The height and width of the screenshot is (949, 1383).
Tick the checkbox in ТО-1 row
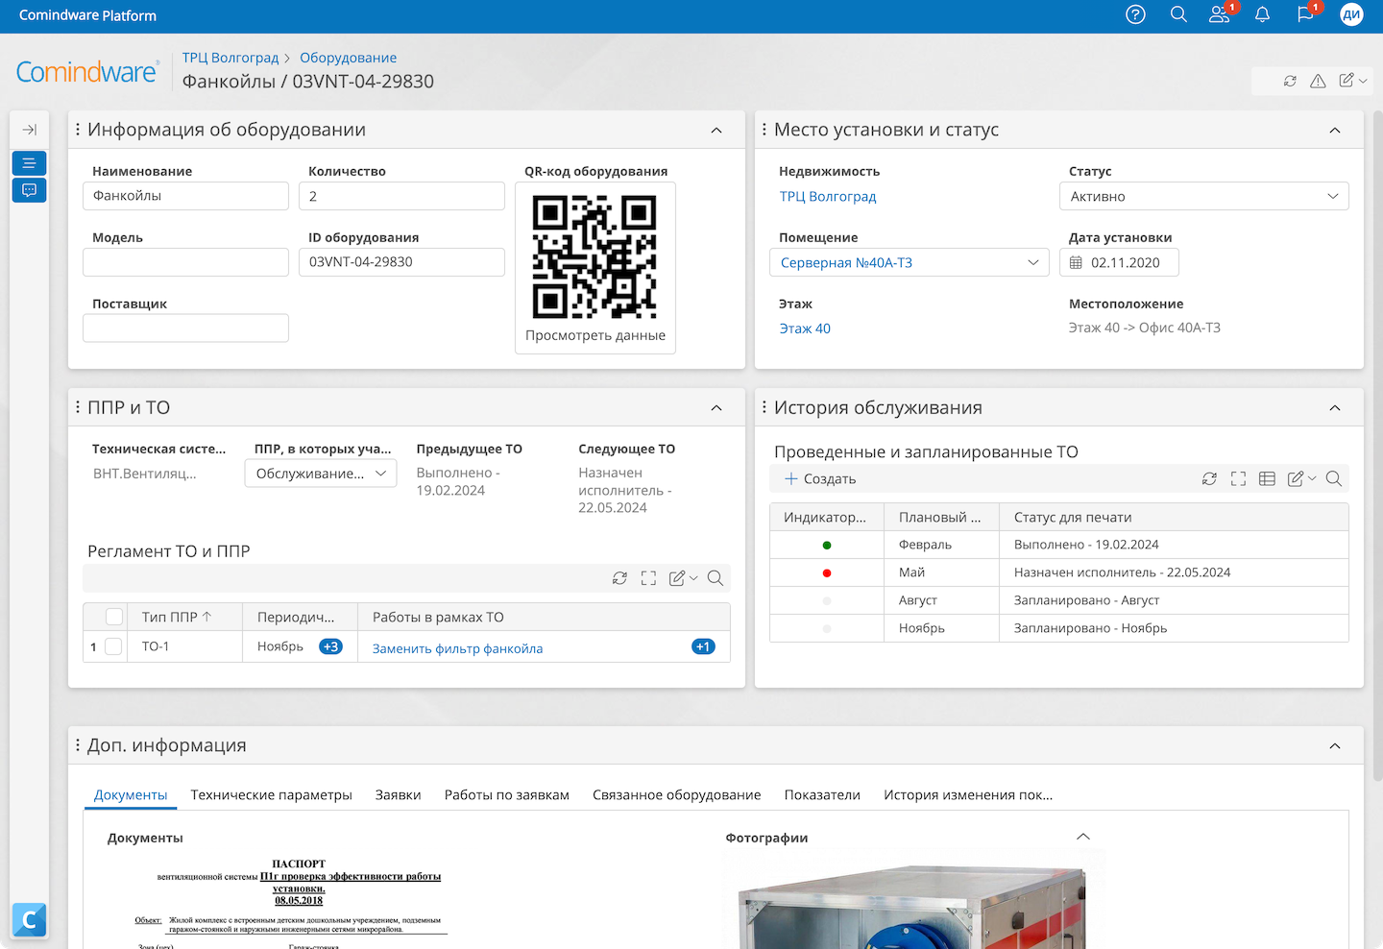[x=113, y=646]
